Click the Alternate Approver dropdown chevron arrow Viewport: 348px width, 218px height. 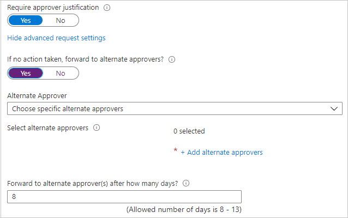(x=334, y=108)
